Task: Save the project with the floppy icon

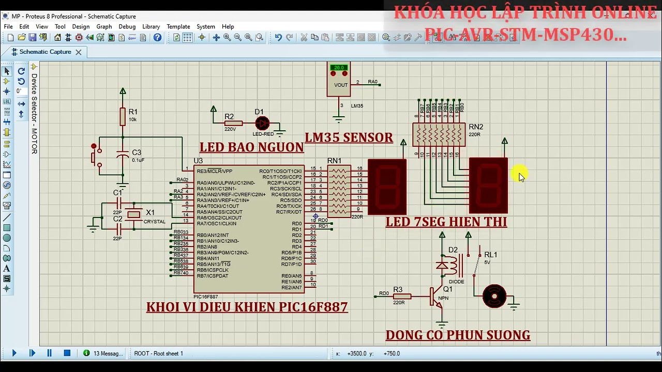Action: tap(33, 37)
